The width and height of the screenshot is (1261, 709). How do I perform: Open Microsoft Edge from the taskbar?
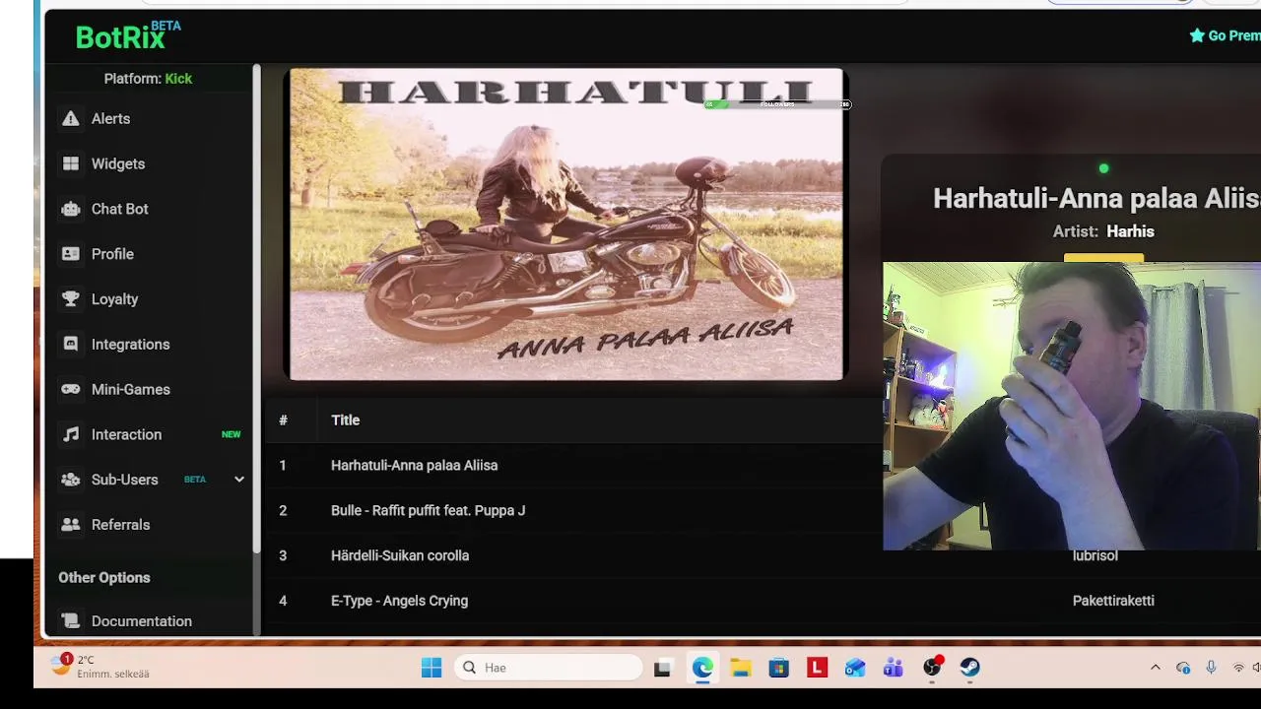click(701, 668)
